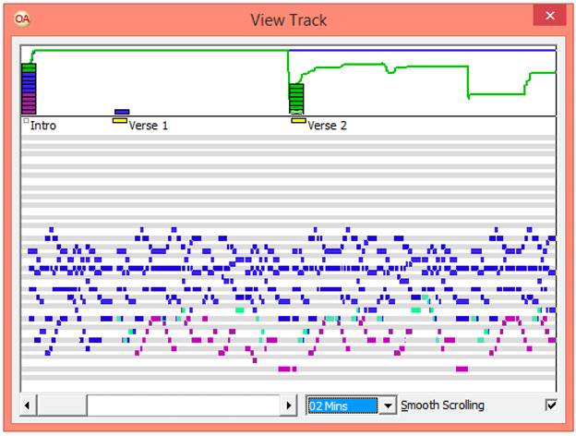Click the yellow Verse 2 marker
Screen dimensions: 576x436
tap(297, 120)
